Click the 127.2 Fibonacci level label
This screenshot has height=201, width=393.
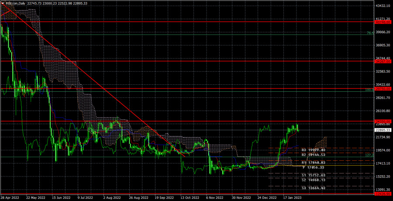369,155
